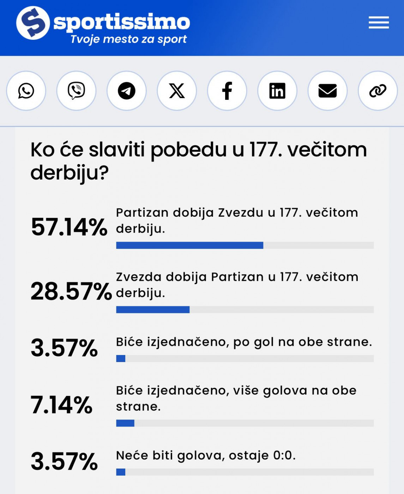
Task: Choose the 'Neće biti golova, ostaje 0:0' option
Action: point(206,456)
